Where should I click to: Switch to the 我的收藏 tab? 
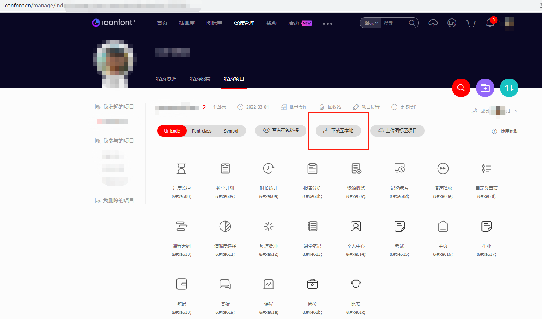point(200,79)
